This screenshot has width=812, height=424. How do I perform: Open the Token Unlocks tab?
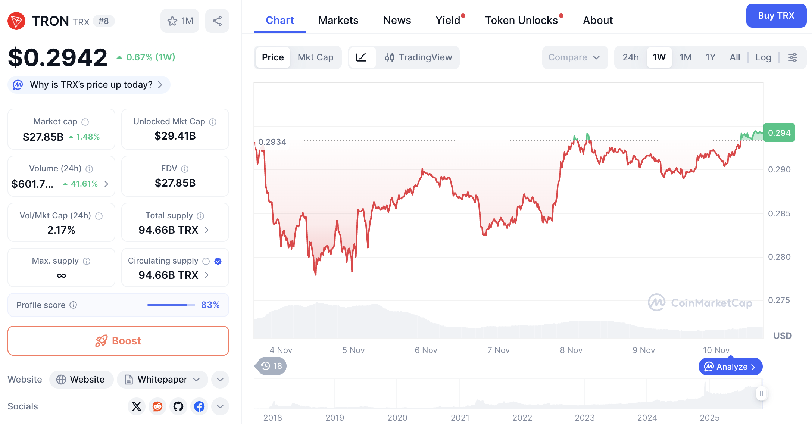click(x=521, y=20)
